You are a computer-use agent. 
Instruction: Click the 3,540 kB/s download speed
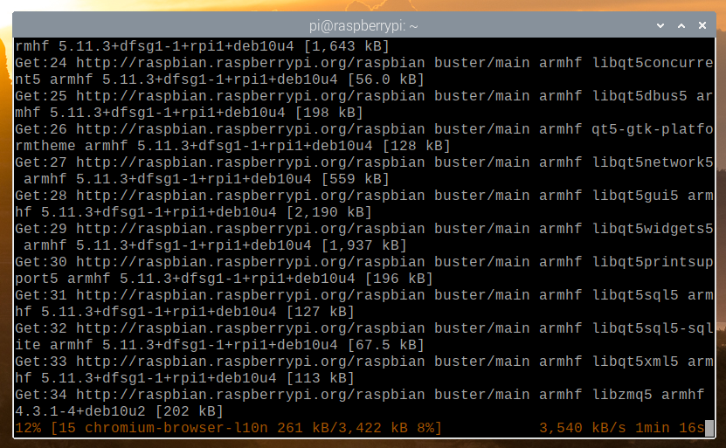click(x=583, y=428)
